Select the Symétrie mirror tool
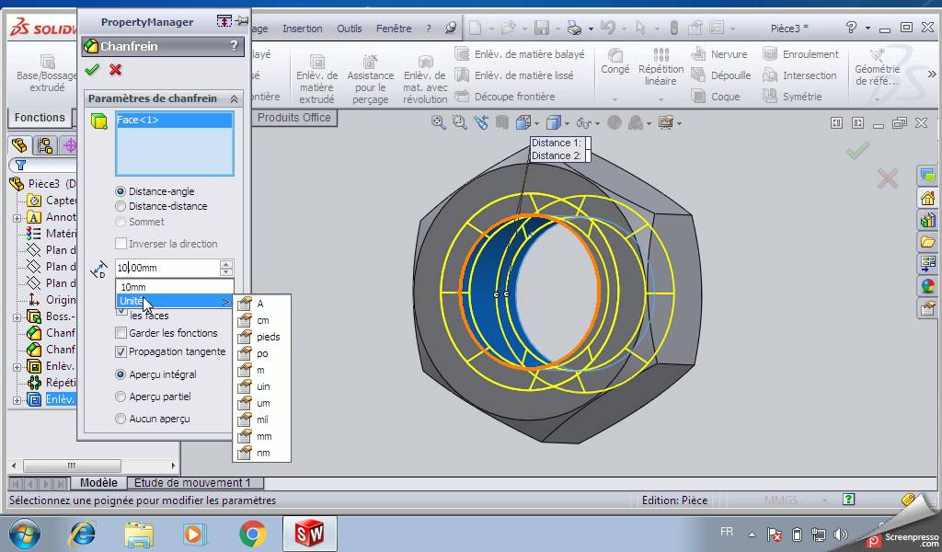Screen dimensions: 942x552 point(792,96)
